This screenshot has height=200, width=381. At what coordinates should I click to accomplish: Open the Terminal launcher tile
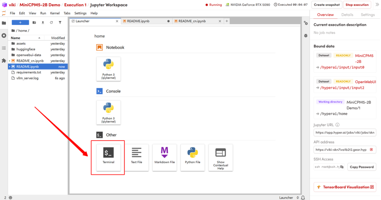[108, 158]
